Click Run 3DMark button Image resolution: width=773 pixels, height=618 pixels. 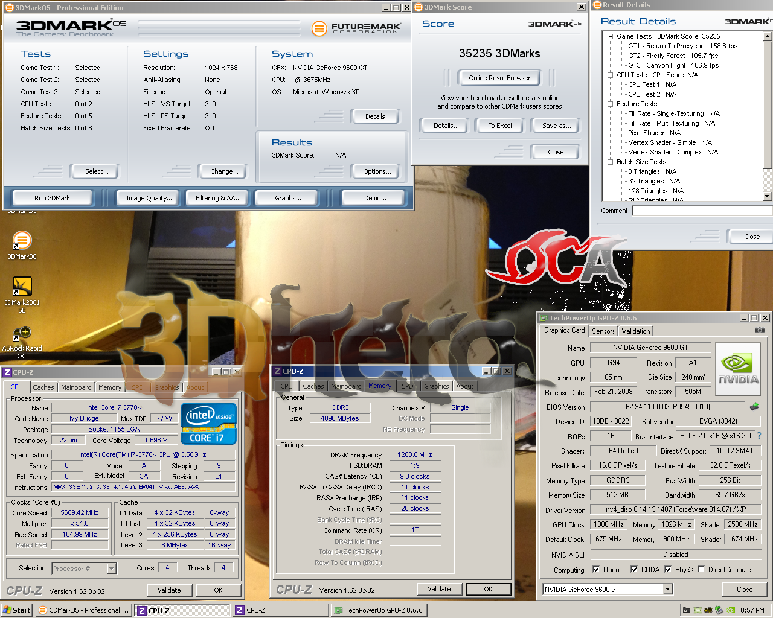(52, 198)
